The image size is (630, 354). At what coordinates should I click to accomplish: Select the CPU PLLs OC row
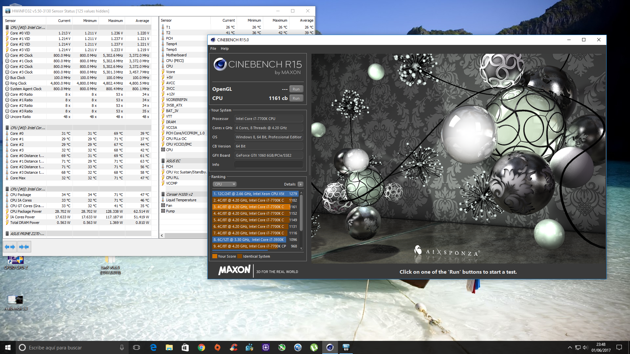(184, 139)
